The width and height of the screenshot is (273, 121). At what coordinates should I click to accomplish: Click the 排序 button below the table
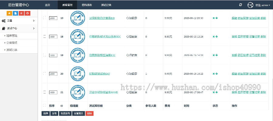click(x=45, y=113)
